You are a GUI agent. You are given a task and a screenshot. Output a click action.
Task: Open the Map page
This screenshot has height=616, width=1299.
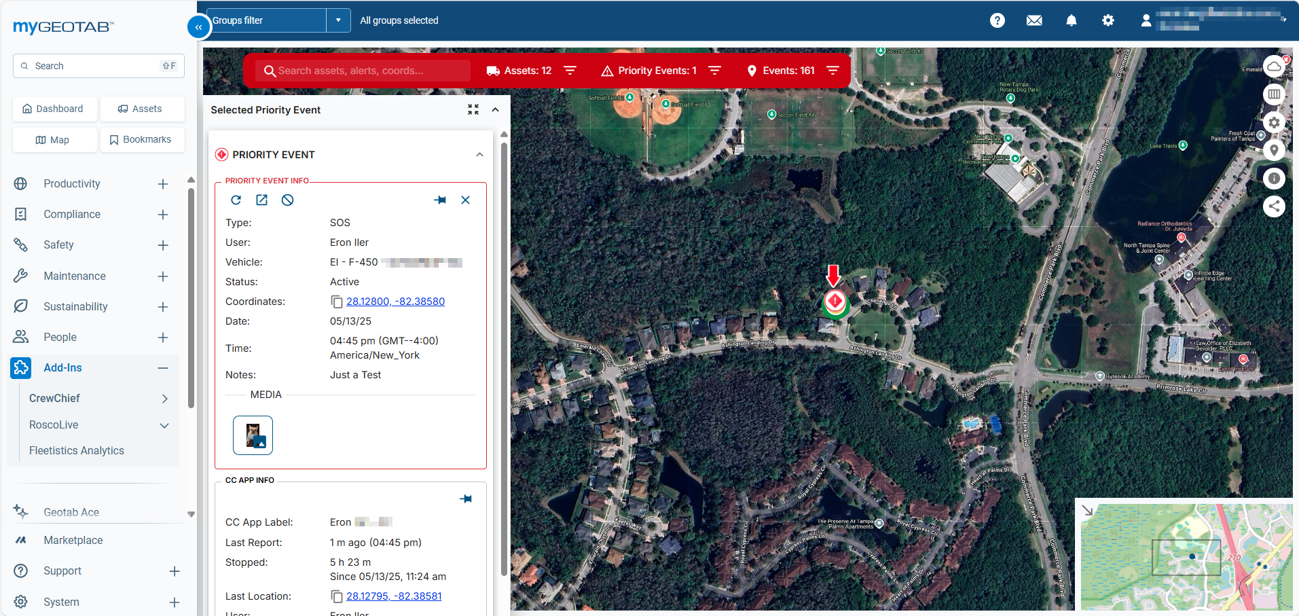pos(54,140)
